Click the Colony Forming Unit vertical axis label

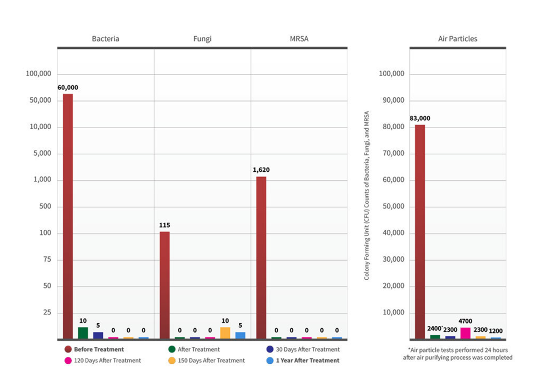coord(367,196)
